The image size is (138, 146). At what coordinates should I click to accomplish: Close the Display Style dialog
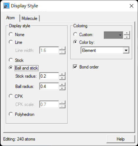tap(132, 6)
